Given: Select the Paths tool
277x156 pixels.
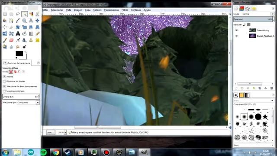Looking at the screenshot, I should point(11,20).
